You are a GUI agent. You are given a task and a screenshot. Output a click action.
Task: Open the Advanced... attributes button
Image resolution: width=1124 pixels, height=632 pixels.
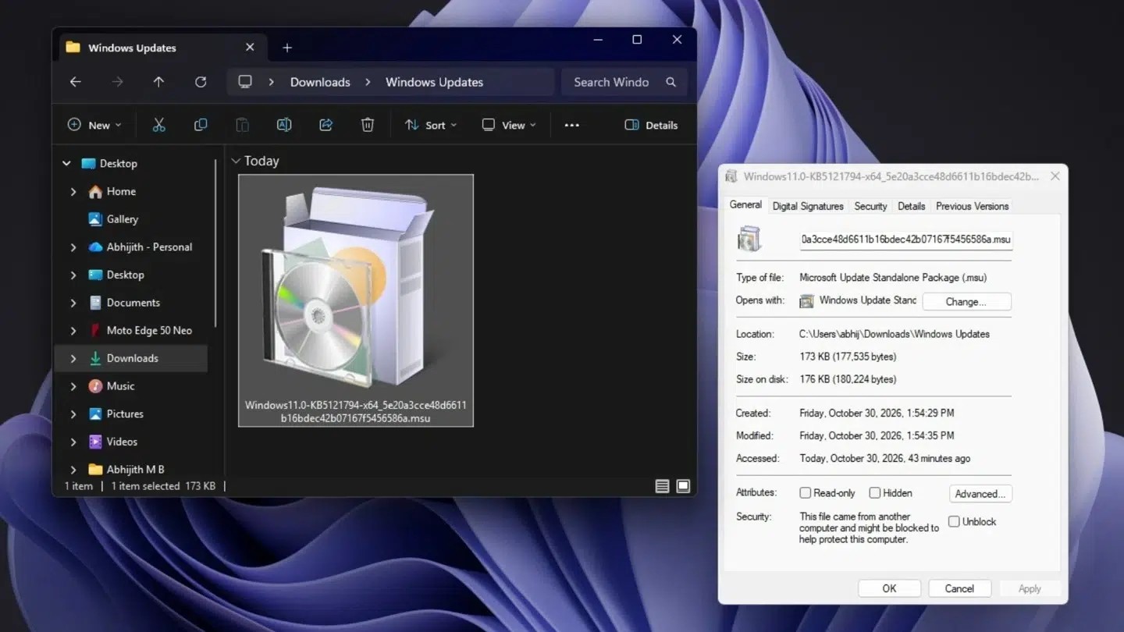point(980,494)
